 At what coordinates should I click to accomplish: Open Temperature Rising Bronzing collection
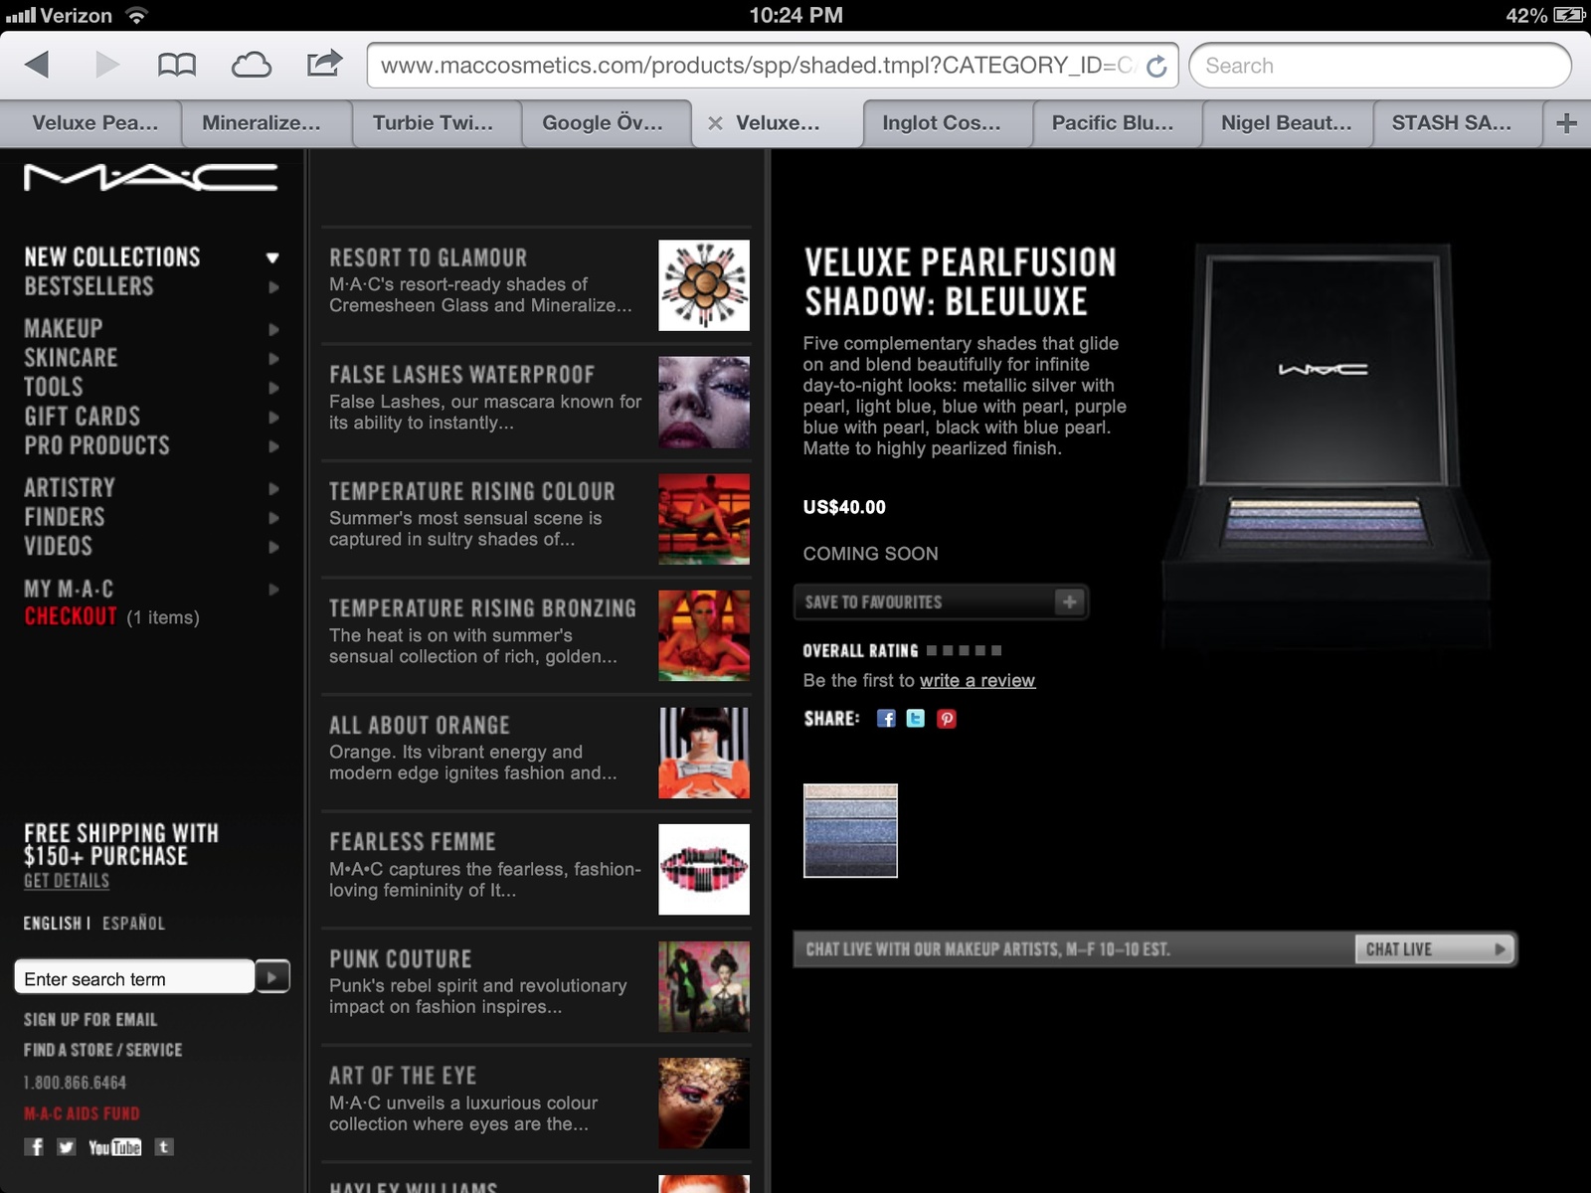[537, 635]
